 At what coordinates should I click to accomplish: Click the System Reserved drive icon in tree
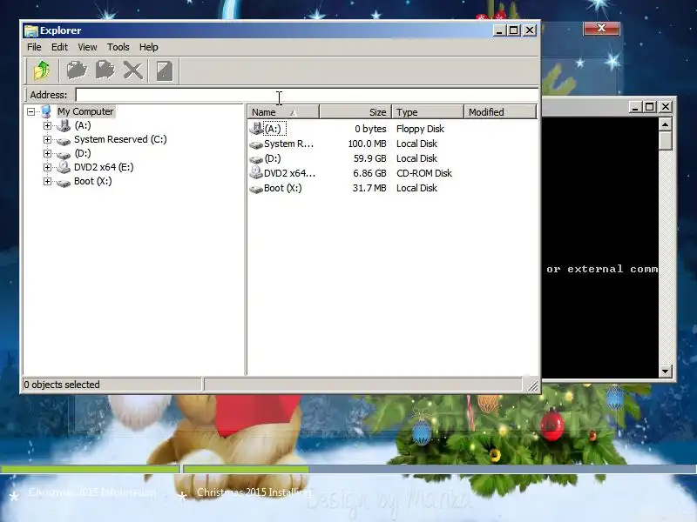pos(64,141)
